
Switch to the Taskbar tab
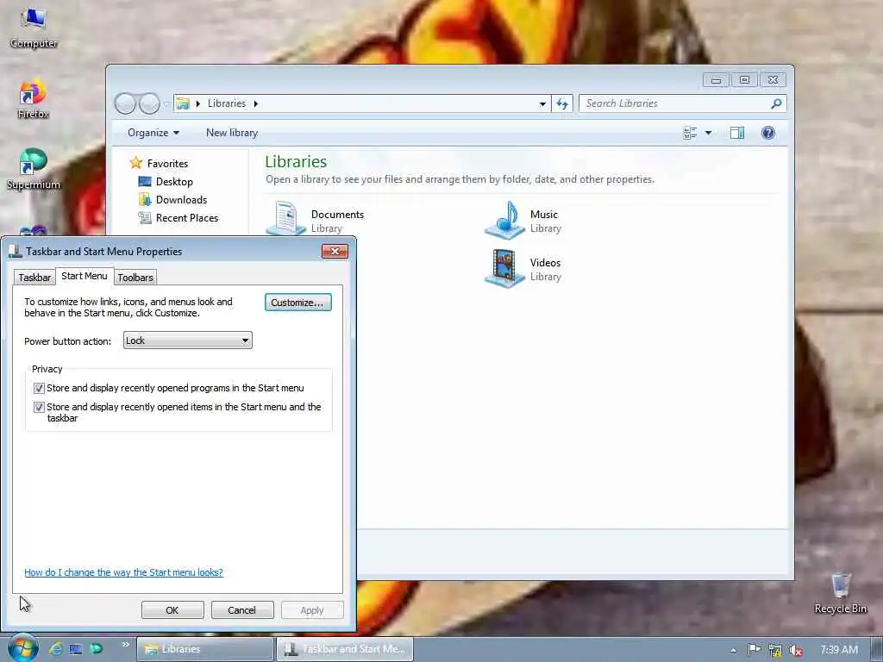pos(34,278)
